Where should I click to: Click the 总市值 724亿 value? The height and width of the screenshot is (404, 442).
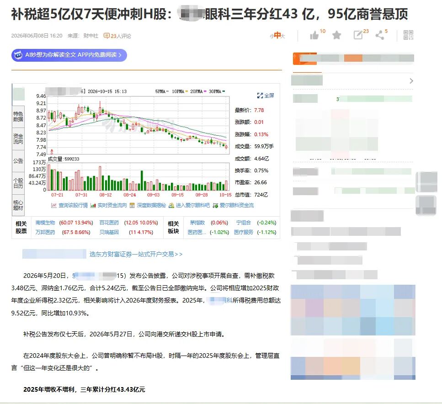coord(261,195)
